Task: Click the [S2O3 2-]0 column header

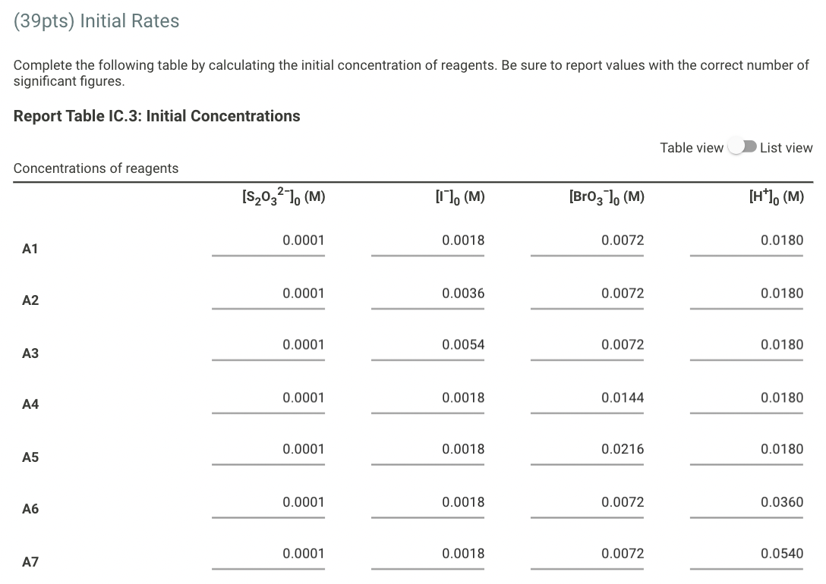Action: pos(282,196)
